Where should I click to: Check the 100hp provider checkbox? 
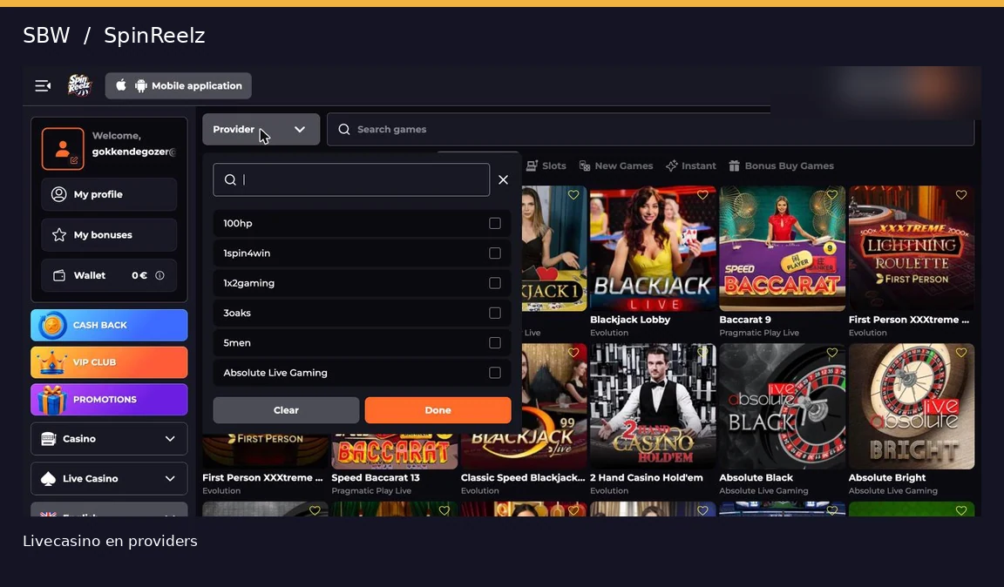click(495, 224)
